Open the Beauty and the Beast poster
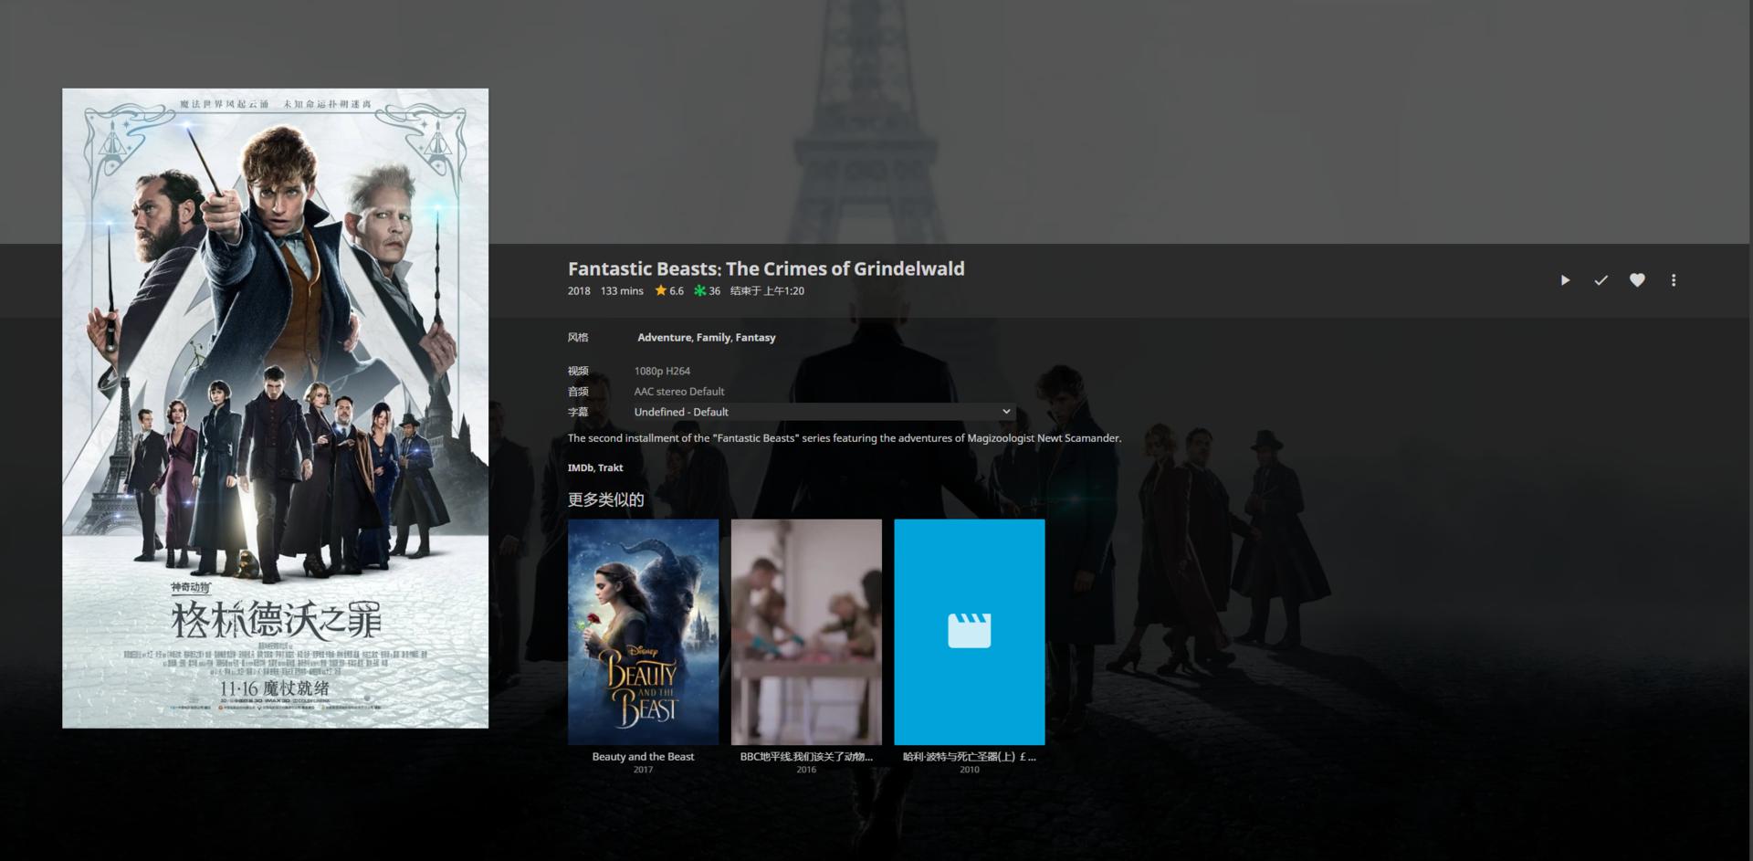1753x861 pixels. tap(643, 632)
